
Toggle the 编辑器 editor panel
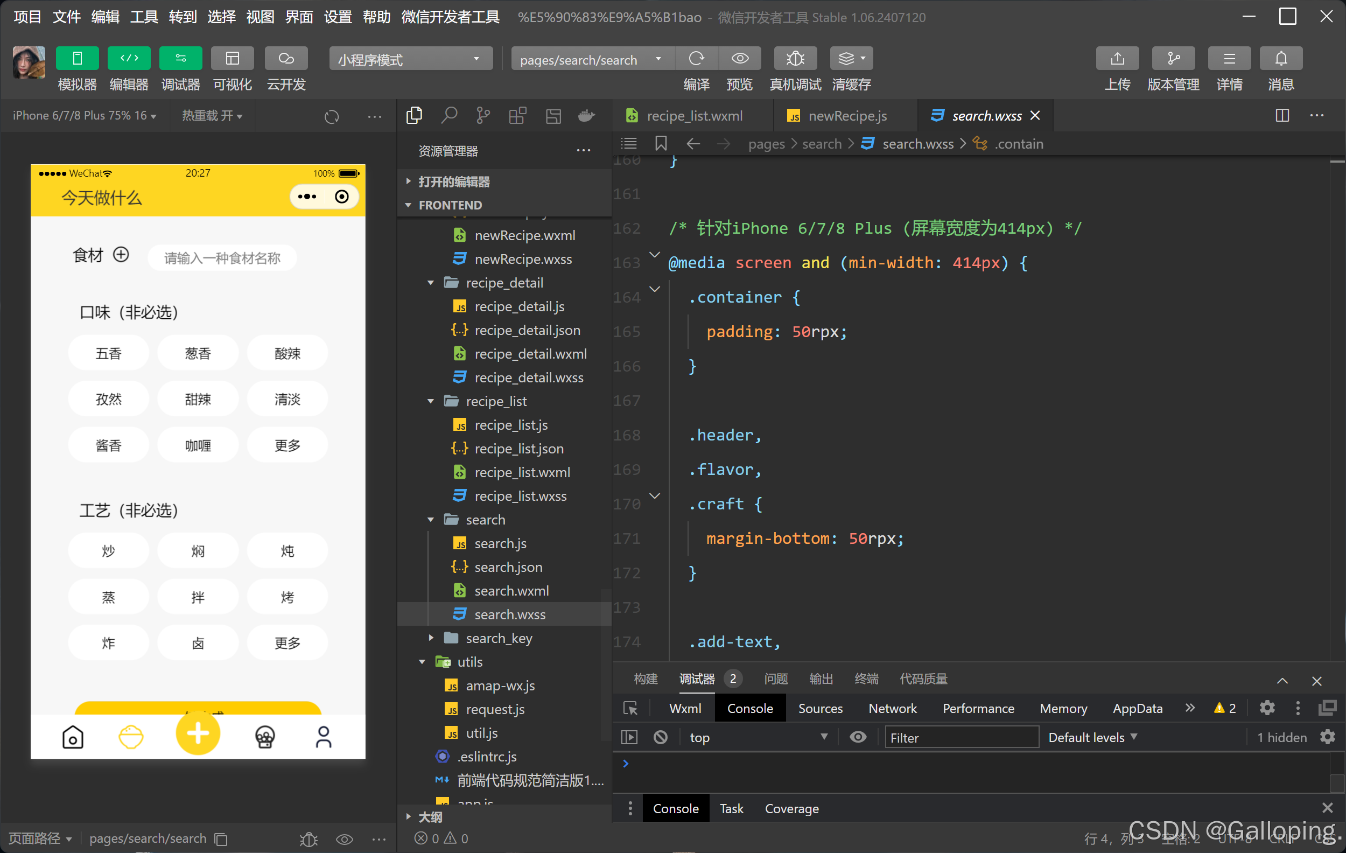(129, 58)
